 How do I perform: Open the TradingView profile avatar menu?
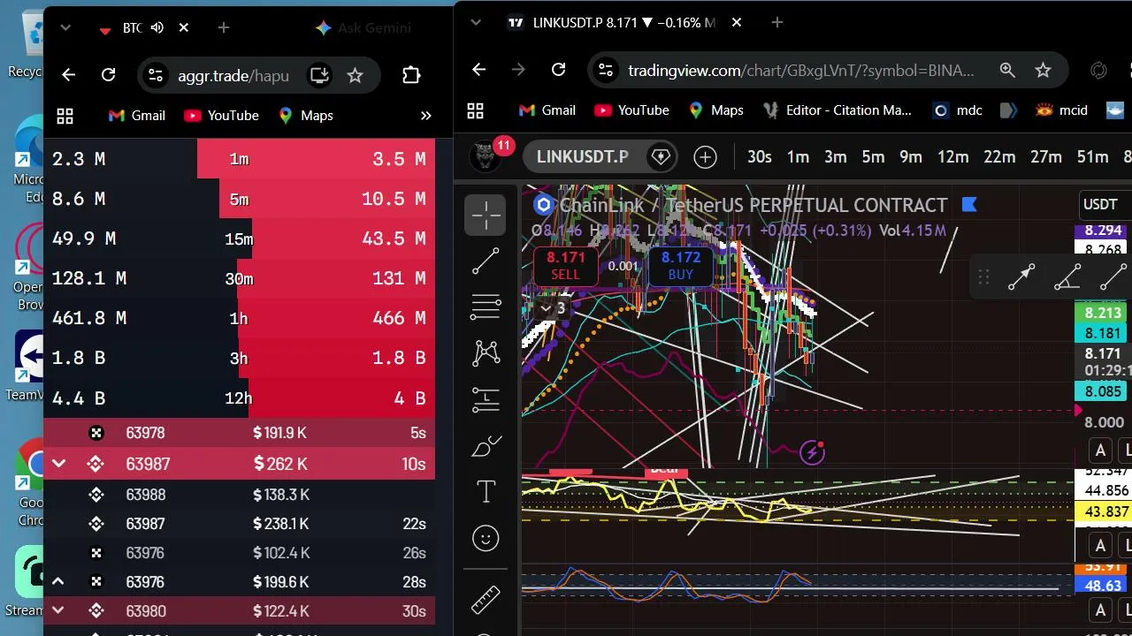485,156
